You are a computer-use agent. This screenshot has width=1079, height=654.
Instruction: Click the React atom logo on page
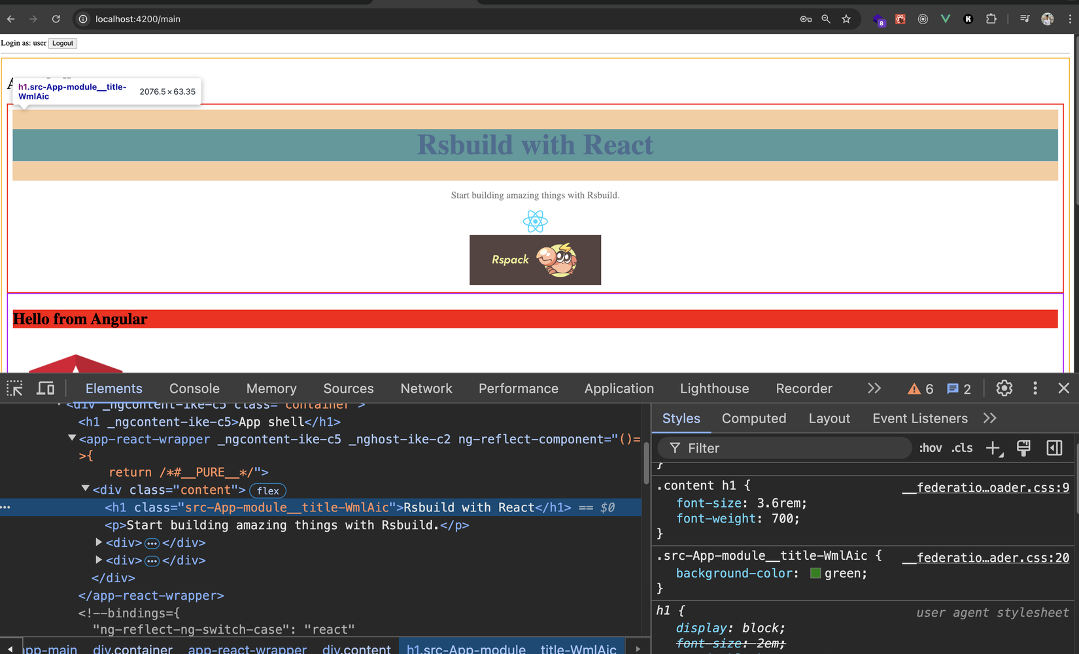point(535,221)
